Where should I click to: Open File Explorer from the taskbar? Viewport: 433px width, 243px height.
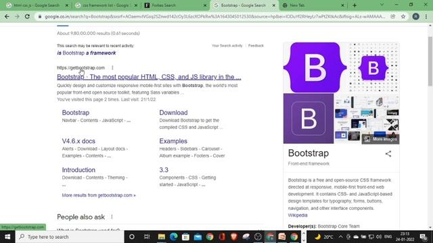click(x=161, y=237)
